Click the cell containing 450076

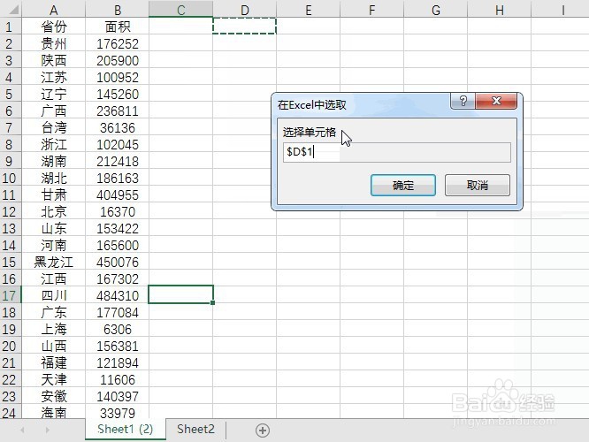[x=118, y=263]
